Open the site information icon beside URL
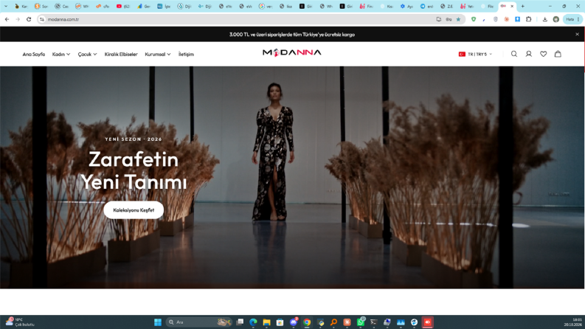The height and width of the screenshot is (329, 585). point(42,19)
